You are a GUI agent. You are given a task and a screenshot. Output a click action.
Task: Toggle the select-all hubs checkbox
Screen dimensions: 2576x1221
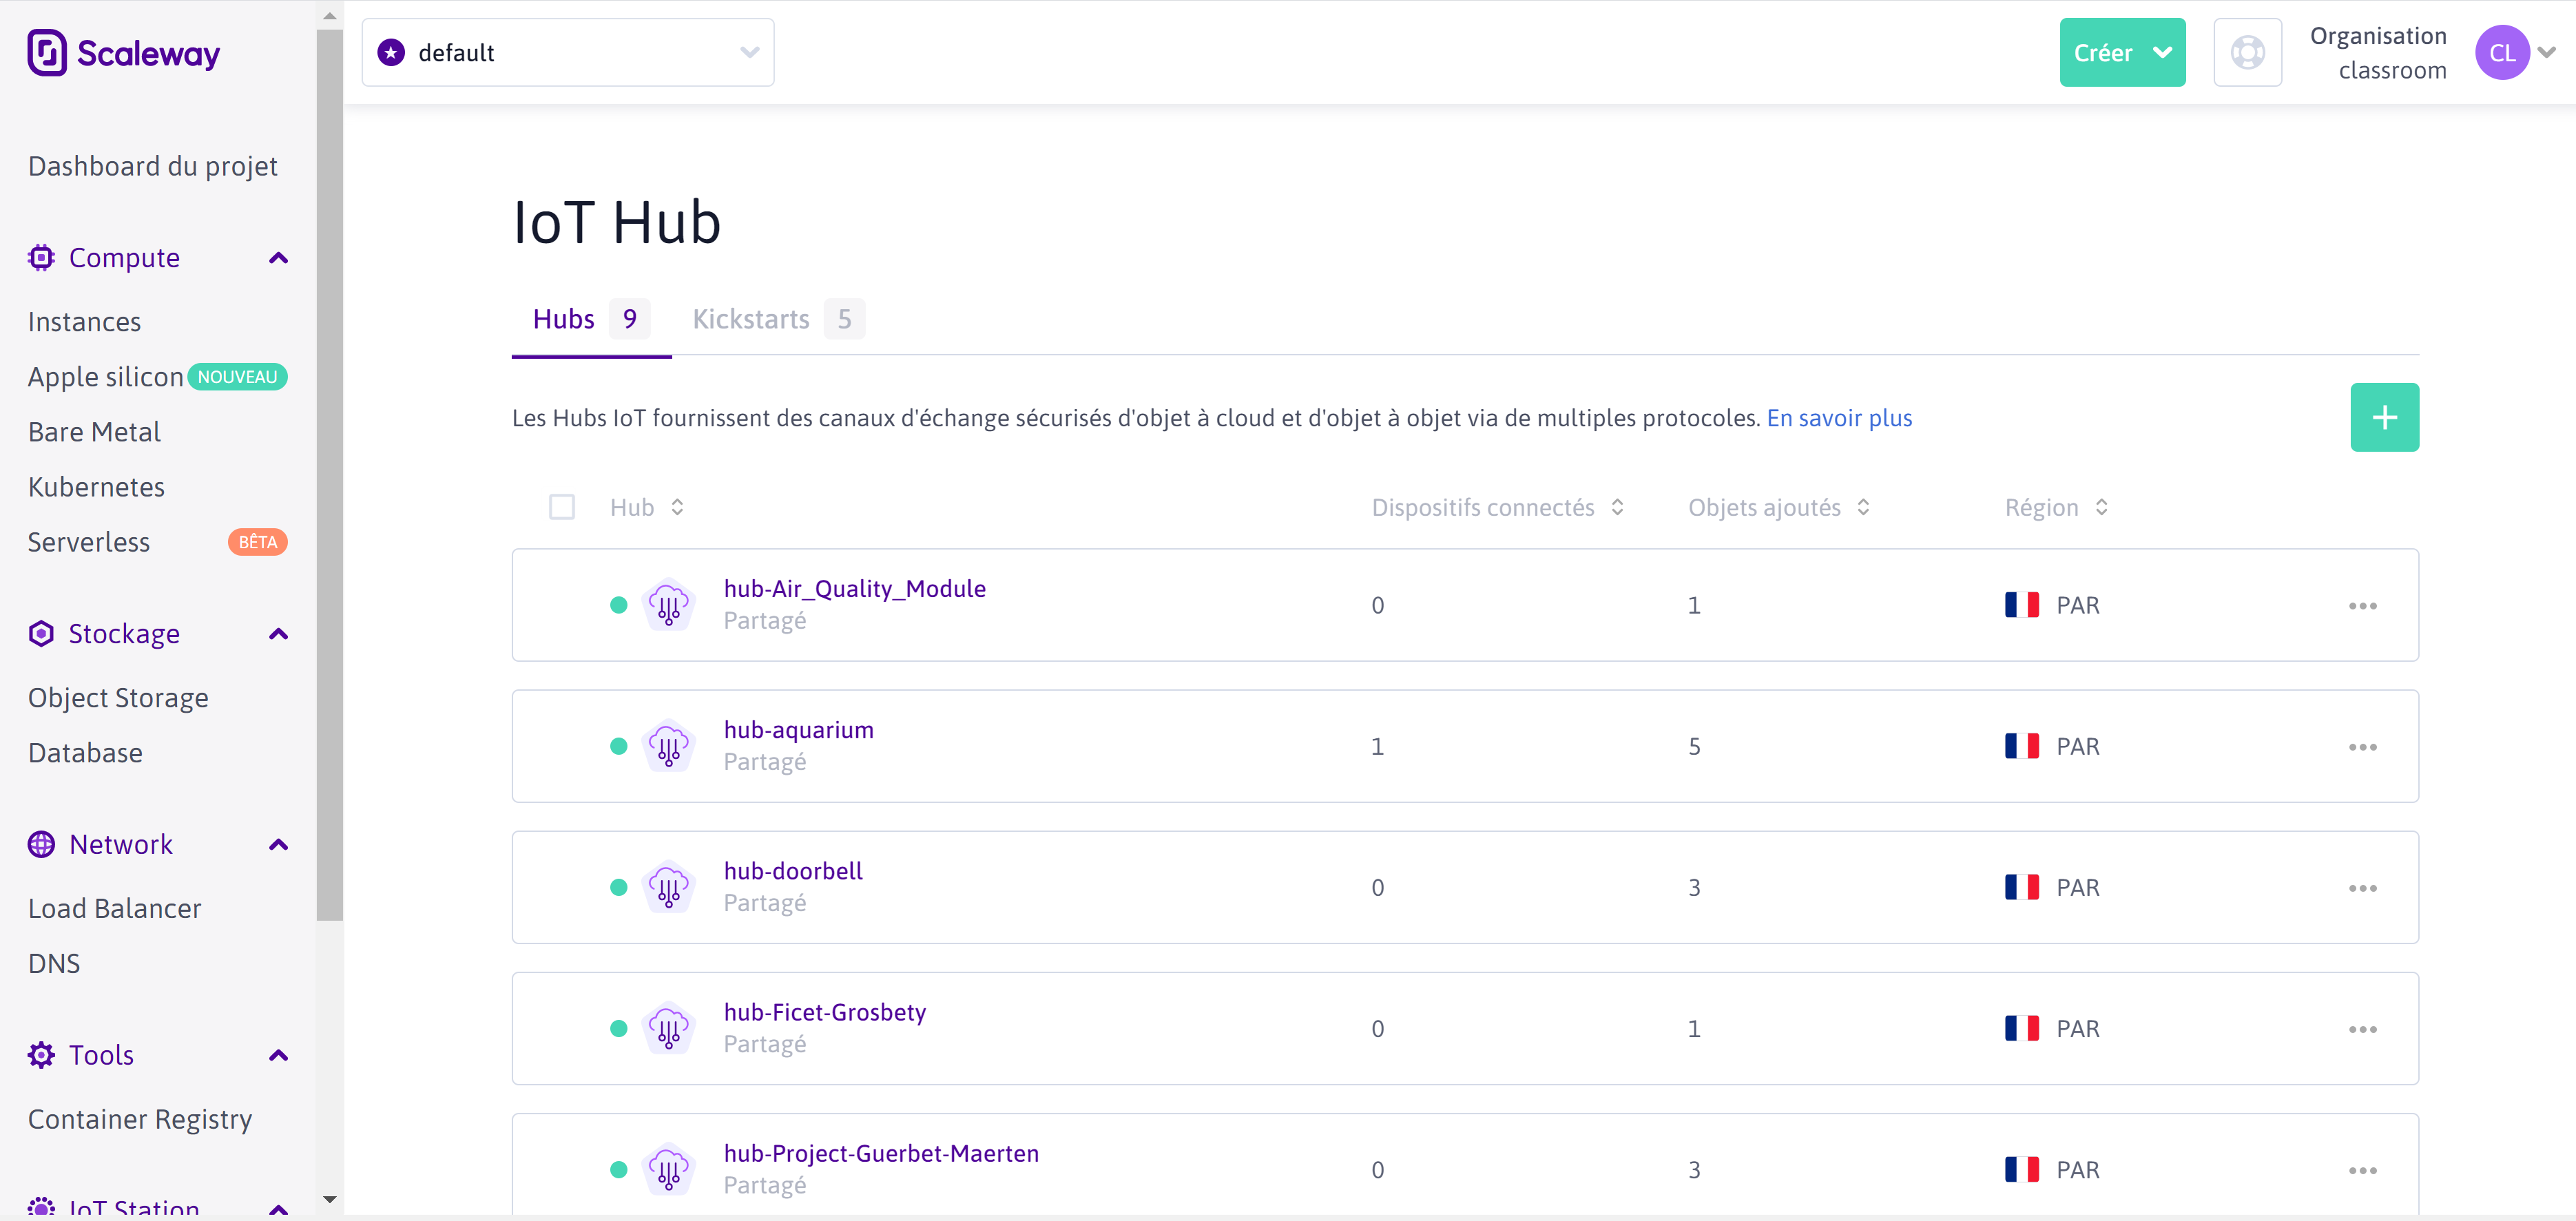562,507
